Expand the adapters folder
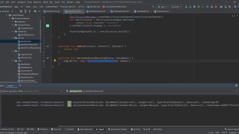The width and height of the screenshot is (239, 134). click(12, 22)
